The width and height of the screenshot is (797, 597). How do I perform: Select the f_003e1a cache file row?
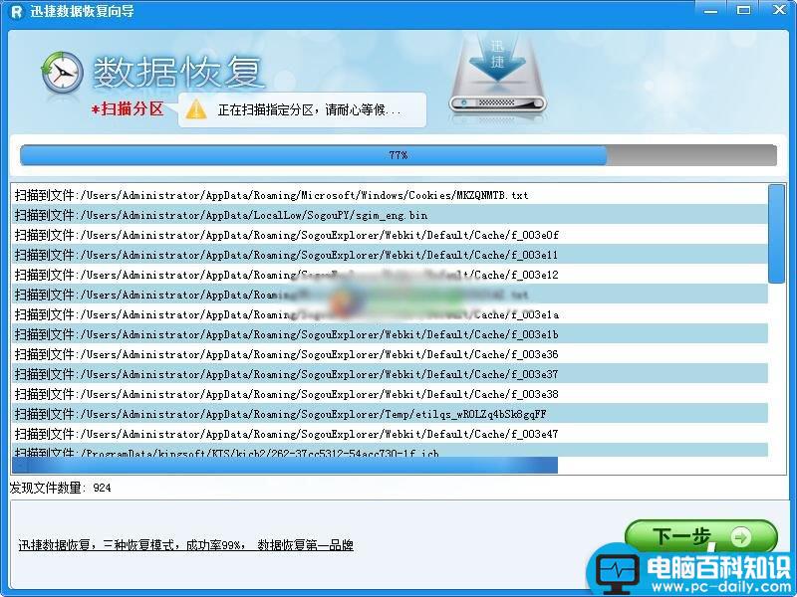tap(390, 314)
